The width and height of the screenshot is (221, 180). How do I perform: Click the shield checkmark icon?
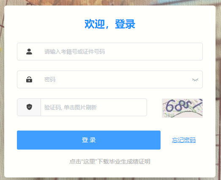point(29,107)
